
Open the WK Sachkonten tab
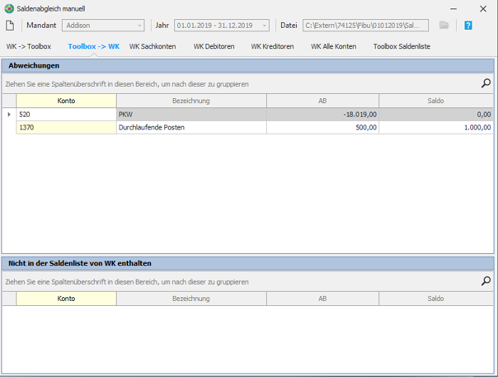(152, 46)
